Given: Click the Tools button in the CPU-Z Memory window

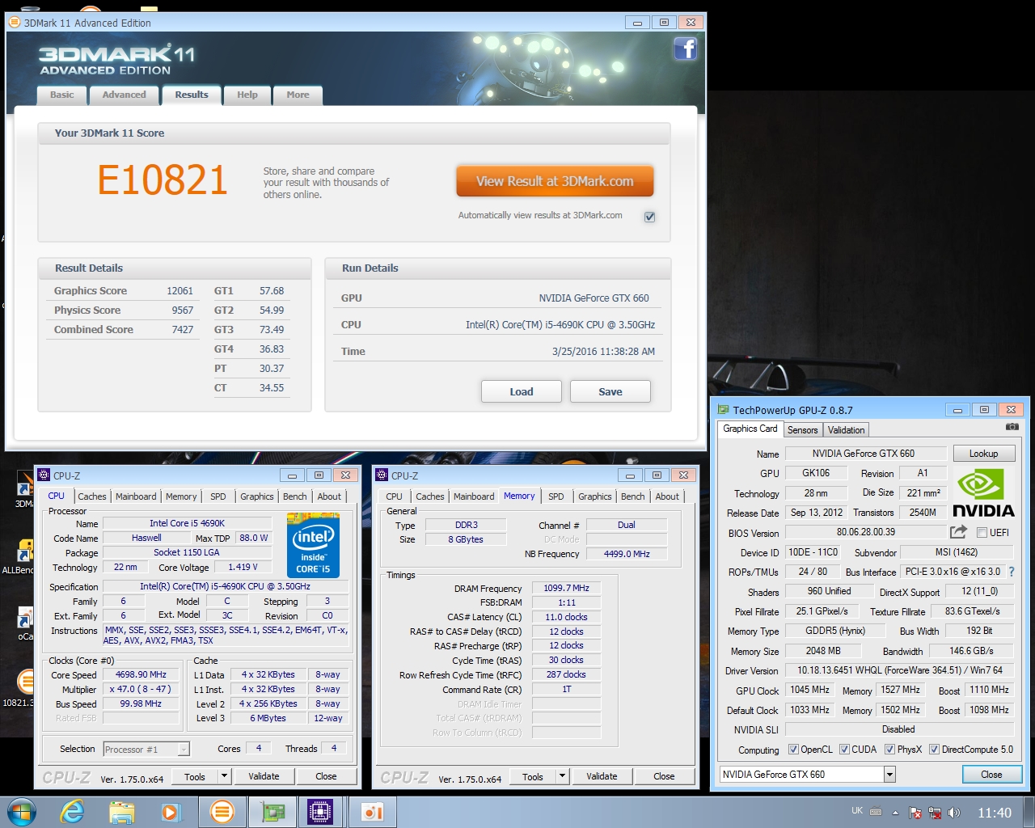Looking at the screenshot, I should (533, 776).
